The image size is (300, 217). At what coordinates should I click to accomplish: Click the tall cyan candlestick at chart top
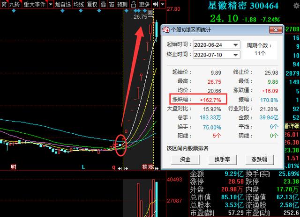pos(157,30)
